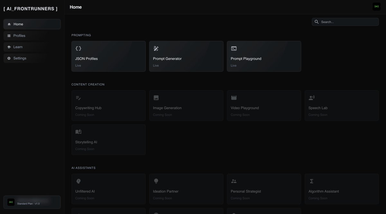Click the Learn graduation cap icon

coord(9,47)
